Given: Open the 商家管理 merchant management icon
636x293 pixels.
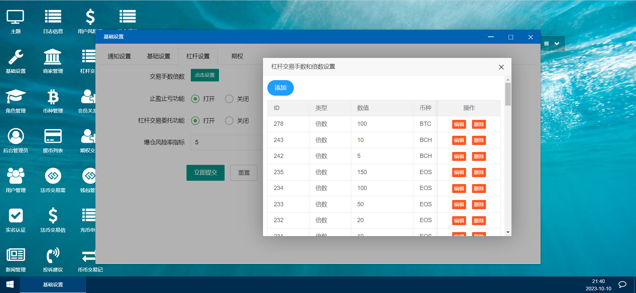Looking at the screenshot, I should point(53,61).
